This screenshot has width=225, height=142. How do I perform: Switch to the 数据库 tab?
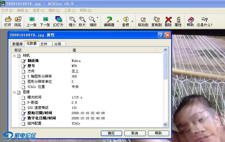pyautogui.click(x=17, y=44)
